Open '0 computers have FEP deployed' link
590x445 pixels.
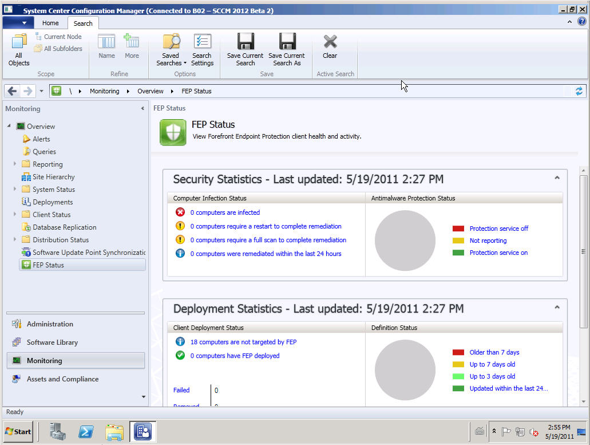(x=235, y=356)
